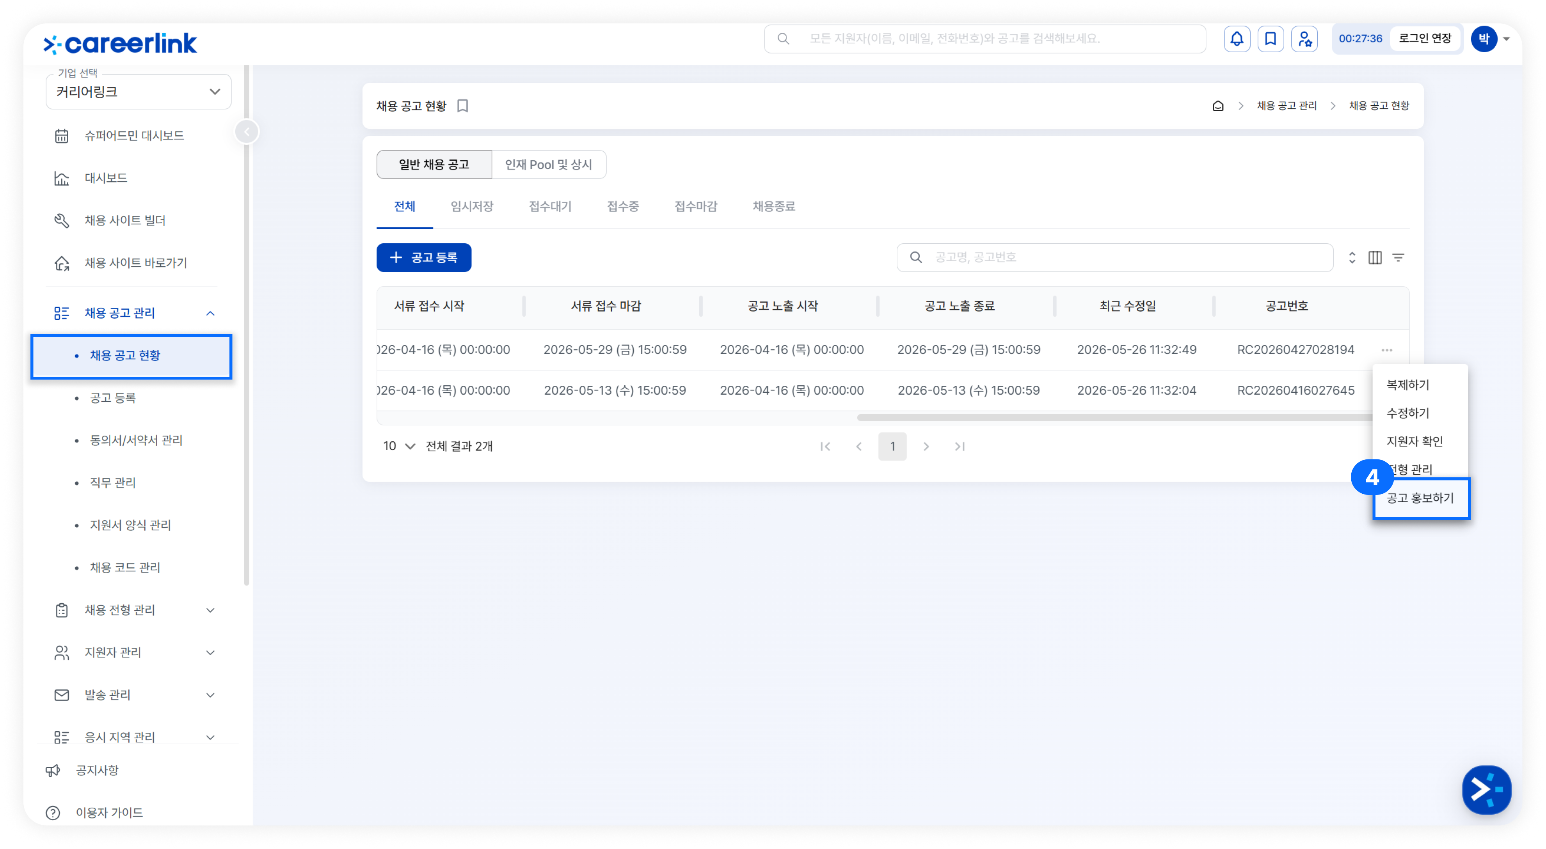
Task: Click the 공고 등록 button
Action: pyautogui.click(x=424, y=257)
